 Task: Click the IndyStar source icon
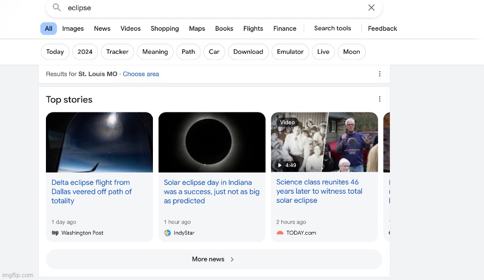pyautogui.click(x=167, y=233)
